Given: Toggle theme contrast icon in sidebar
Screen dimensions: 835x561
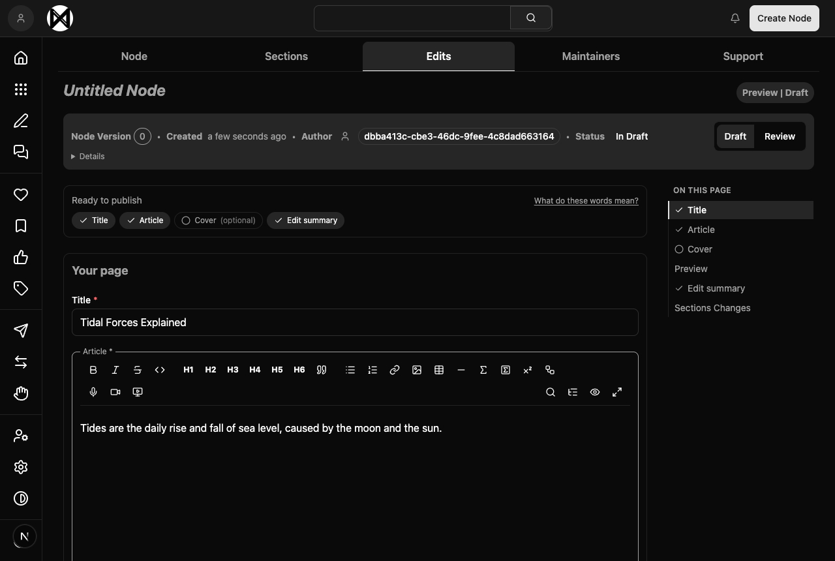Looking at the screenshot, I should click(x=21, y=498).
